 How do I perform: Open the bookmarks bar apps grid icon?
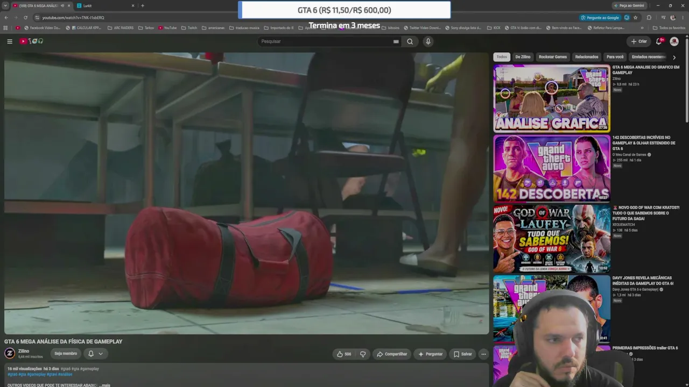point(6,28)
